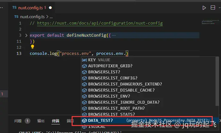Switch to the 问题 problems panel tab
The height and width of the screenshot is (133, 221).
pos(18,121)
